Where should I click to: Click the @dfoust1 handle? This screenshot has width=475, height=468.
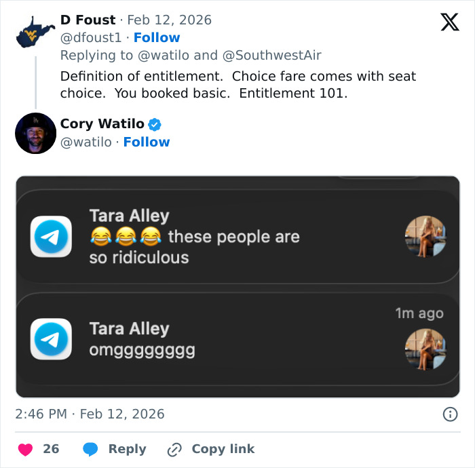click(91, 37)
